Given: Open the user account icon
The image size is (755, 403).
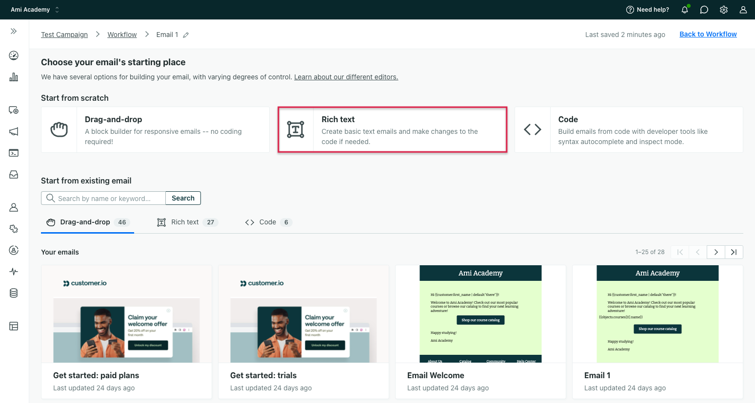Looking at the screenshot, I should [x=743, y=10].
